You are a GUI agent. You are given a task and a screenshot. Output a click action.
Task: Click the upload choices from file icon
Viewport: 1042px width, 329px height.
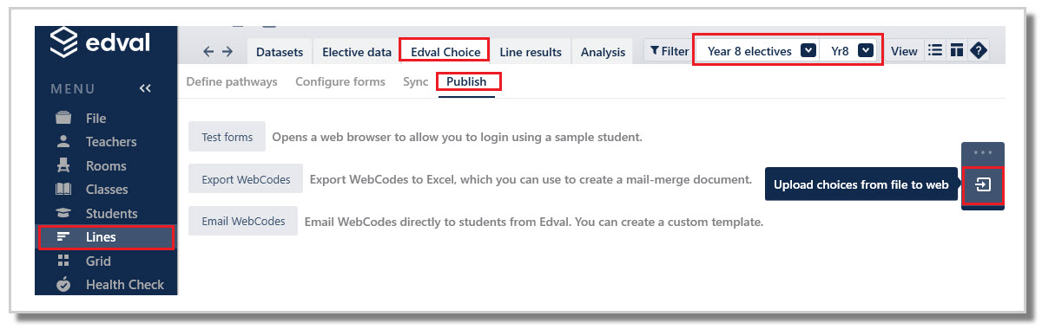tap(983, 185)
